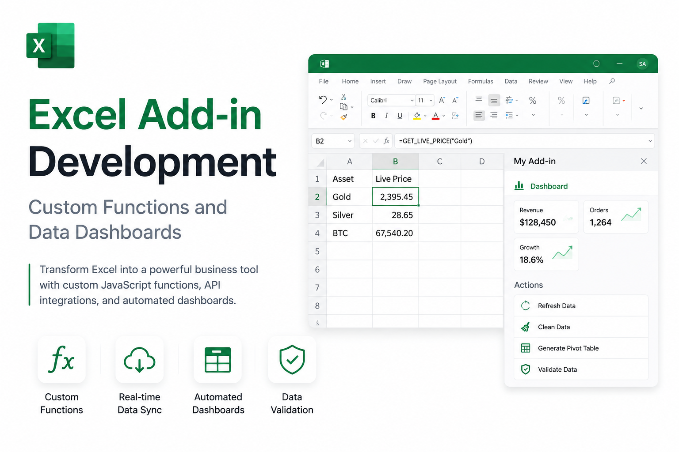Click the Data Validation shield icon
679x452 pixels.
(292, 359)
